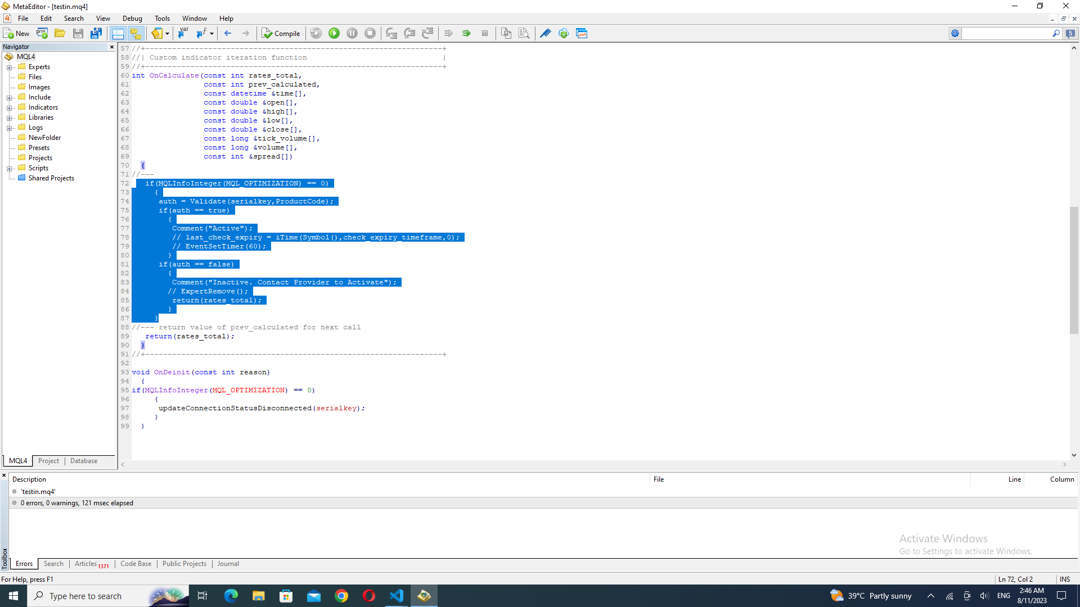Expand the Experts folder in Navigator
The width and height of the screenshot is (1080, 607).
click(x=10, y=67)
